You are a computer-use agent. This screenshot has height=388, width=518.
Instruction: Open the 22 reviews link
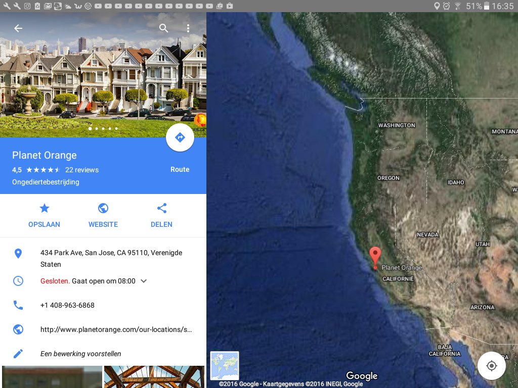tap(82, 170)
